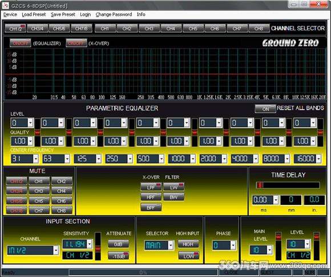Adjust the Time Delay horizontal slider
331x277 pixels.
[288, 185]
